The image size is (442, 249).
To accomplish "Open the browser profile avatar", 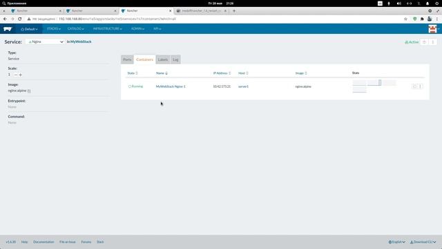I will coord(430,19).
